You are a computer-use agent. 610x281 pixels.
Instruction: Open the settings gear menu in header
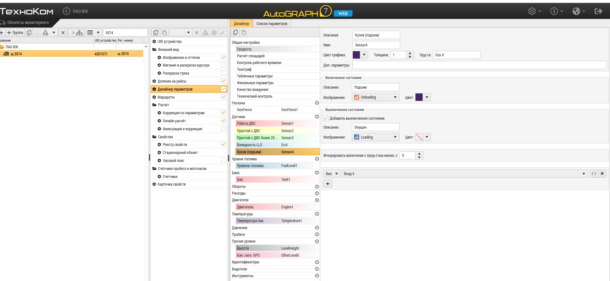click(x=534, y=11)
